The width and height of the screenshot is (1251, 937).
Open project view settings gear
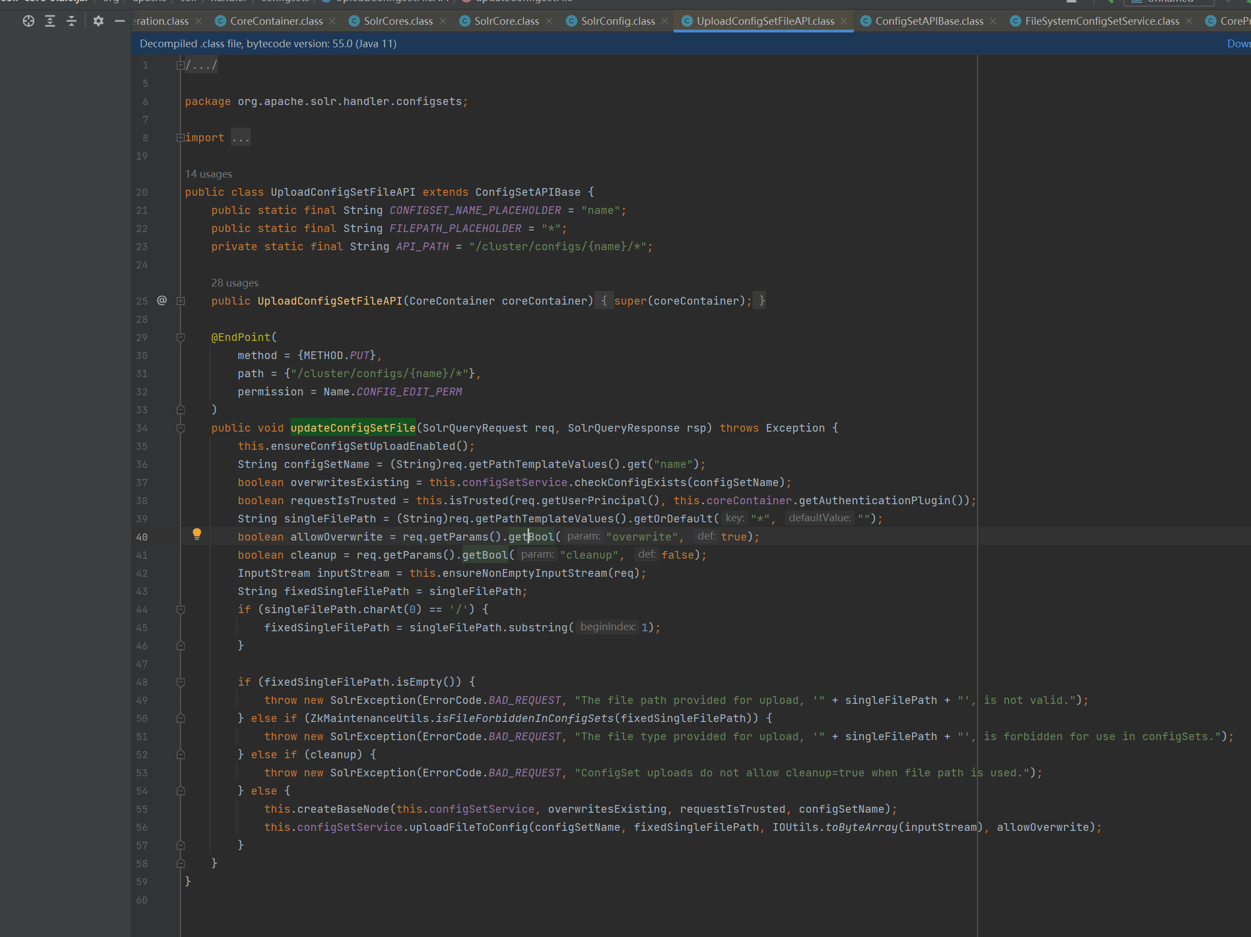point(98,21)
